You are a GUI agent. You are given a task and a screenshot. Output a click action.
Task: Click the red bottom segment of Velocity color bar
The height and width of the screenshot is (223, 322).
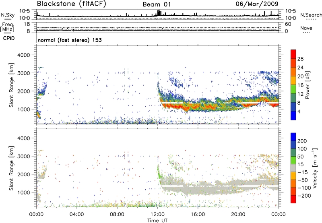tap(293, 199)
